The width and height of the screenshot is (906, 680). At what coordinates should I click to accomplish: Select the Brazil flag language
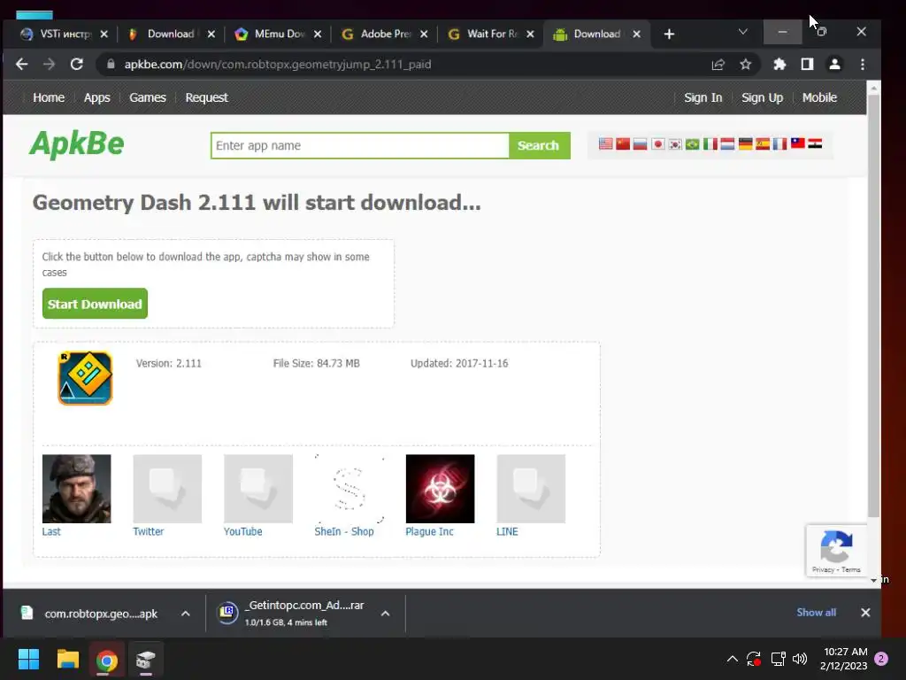(692, 144)
